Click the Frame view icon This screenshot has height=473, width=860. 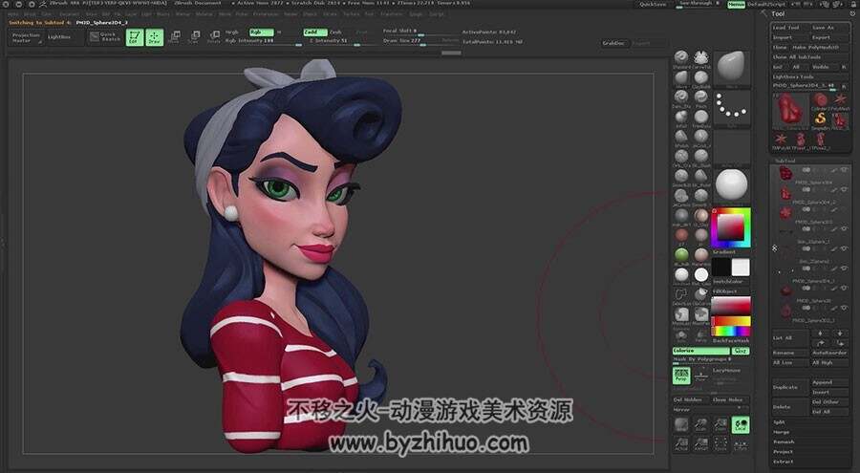(720, 444)
